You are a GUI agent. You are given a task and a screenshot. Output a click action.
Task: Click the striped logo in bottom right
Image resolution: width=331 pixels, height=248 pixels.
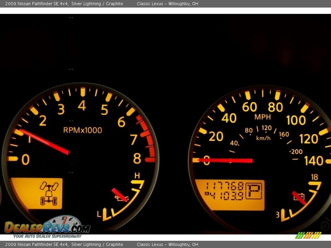(308, 235)
